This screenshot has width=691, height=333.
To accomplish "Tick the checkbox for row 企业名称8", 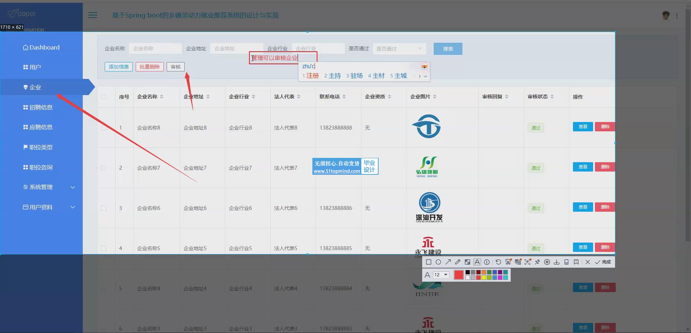I will tap(104, 128).
